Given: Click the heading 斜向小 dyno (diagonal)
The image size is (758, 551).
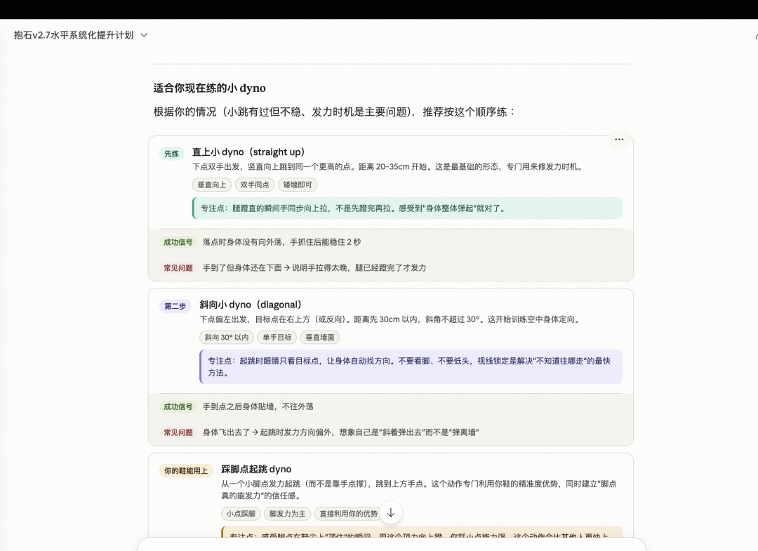Looking at the screenshot, I should pos(251,305).
